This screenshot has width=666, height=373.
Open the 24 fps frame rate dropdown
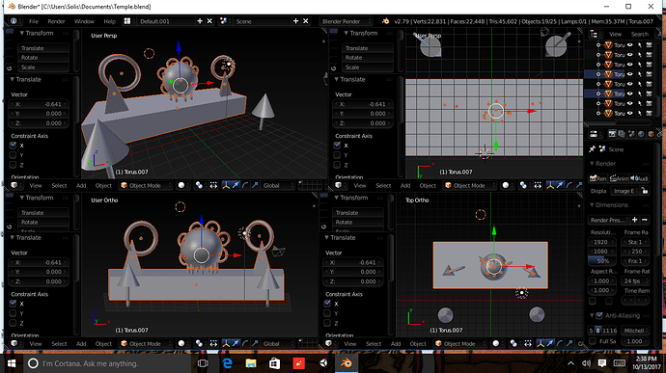coord(635,280)
